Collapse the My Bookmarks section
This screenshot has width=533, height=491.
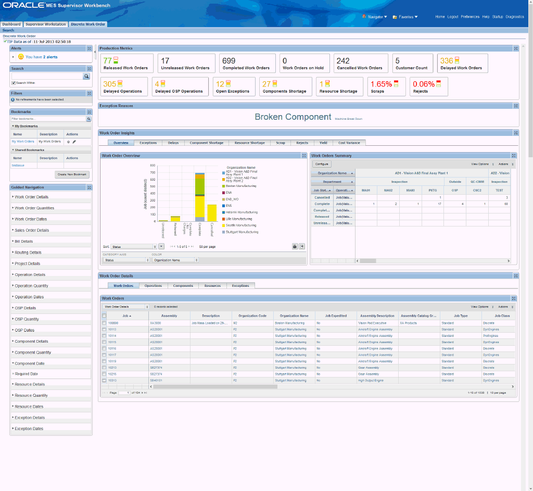point(13,126)
